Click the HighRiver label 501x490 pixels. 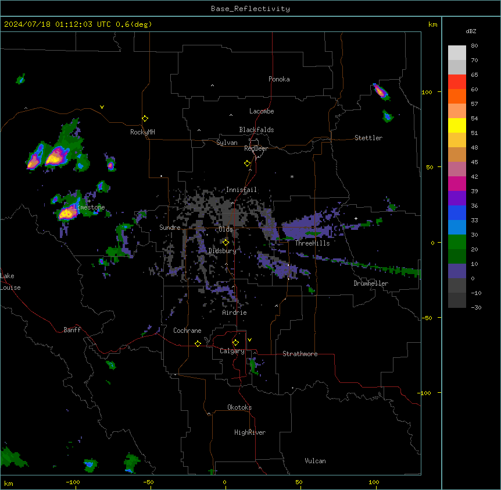250,432
